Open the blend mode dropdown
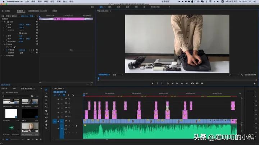Viewport: 259px width, 145px height. [26, 53]
